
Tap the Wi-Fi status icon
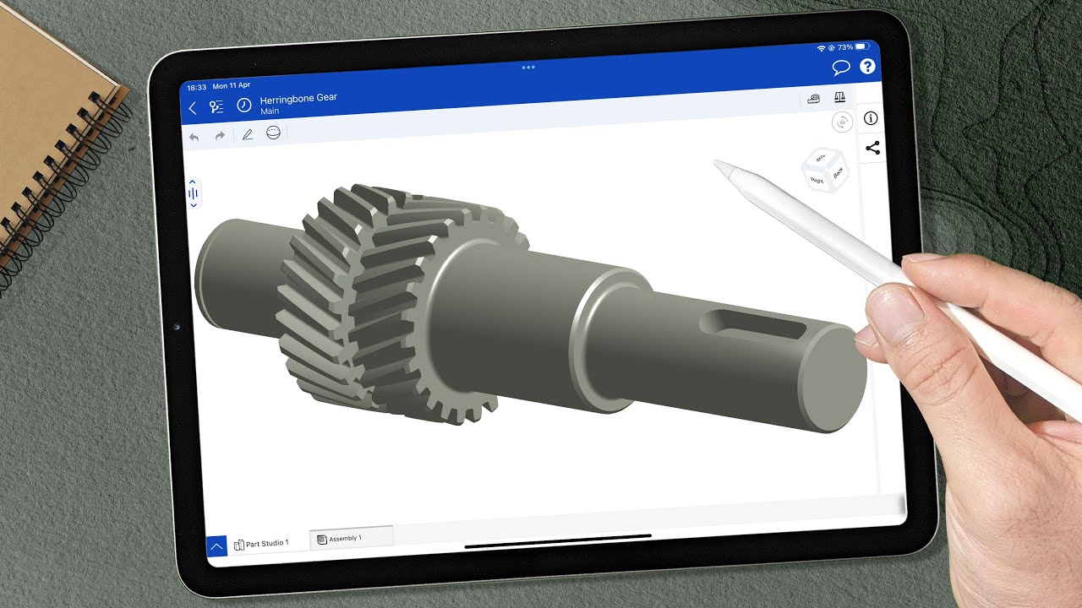tap(820, 47)
